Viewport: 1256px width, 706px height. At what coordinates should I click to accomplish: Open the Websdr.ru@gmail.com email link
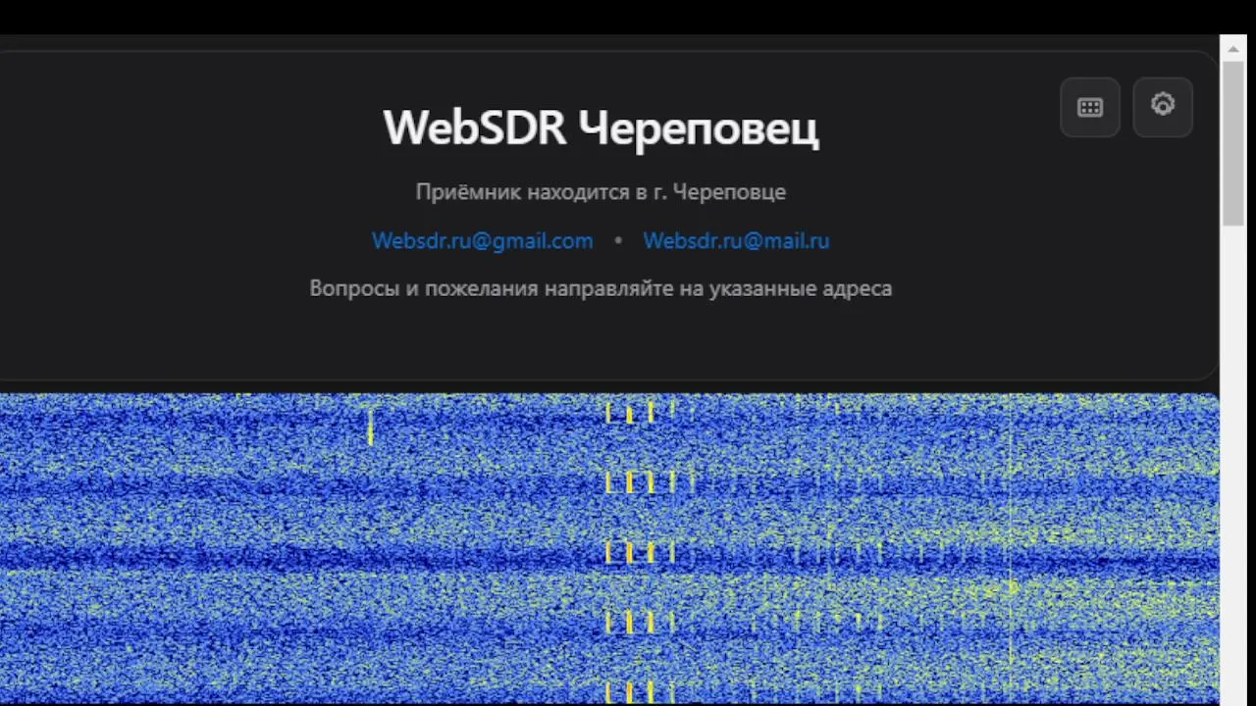point(482,241)
